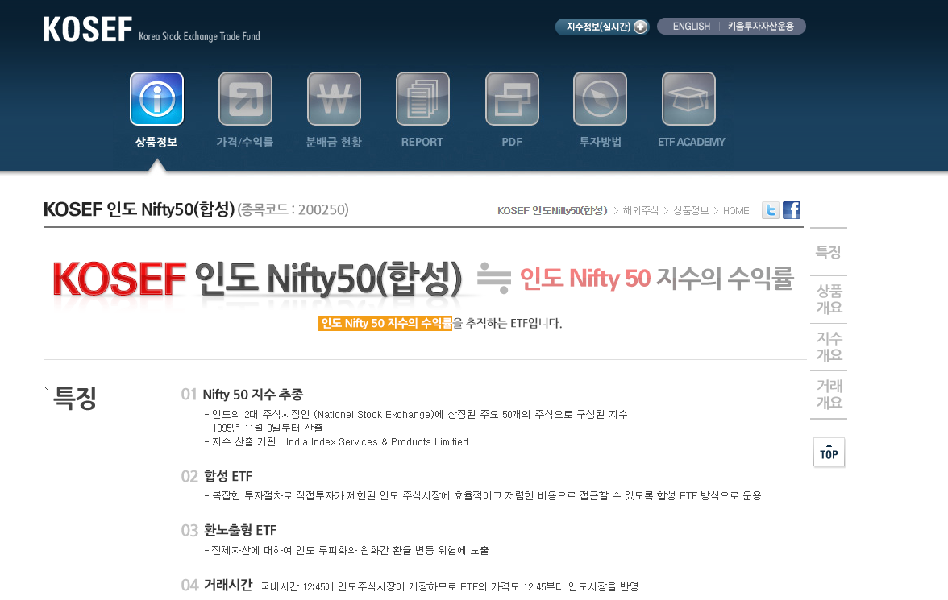Open the 지수정보(실시간) button label
The width and height of the screenshot is (948, 600).
598,27
